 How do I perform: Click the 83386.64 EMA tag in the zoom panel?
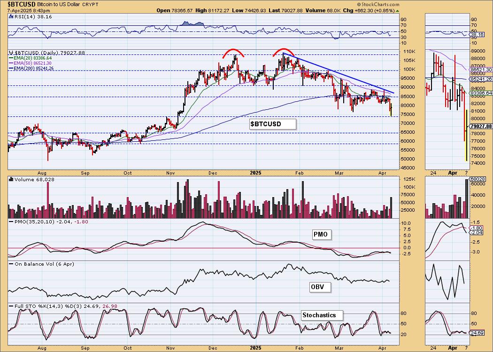481,93
